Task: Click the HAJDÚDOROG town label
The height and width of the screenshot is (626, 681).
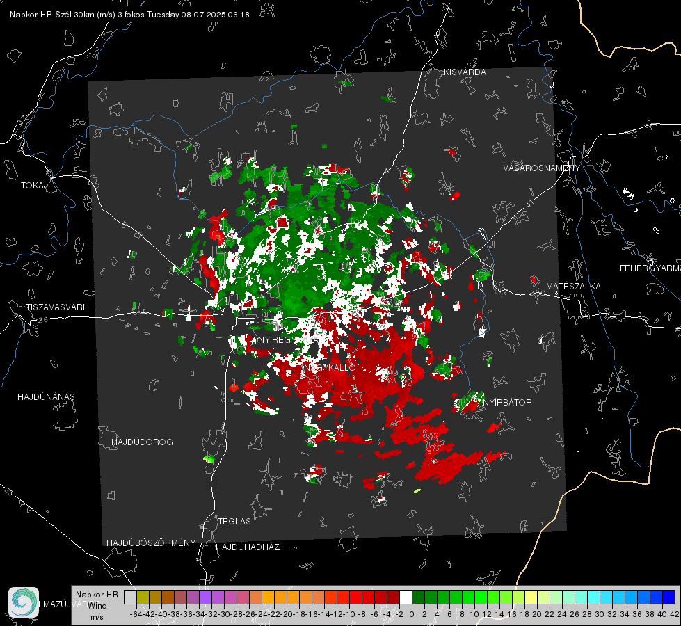Action: coord(142,442)
